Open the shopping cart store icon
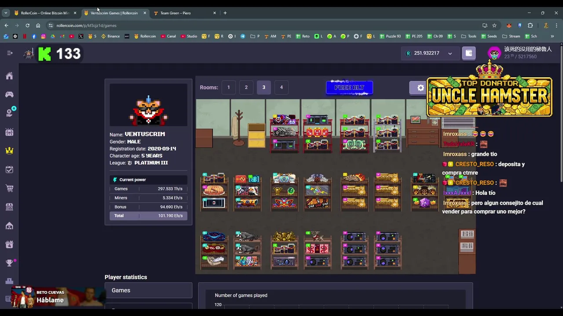563x316 pixels. pyautogui.click(x=9, y=188)
